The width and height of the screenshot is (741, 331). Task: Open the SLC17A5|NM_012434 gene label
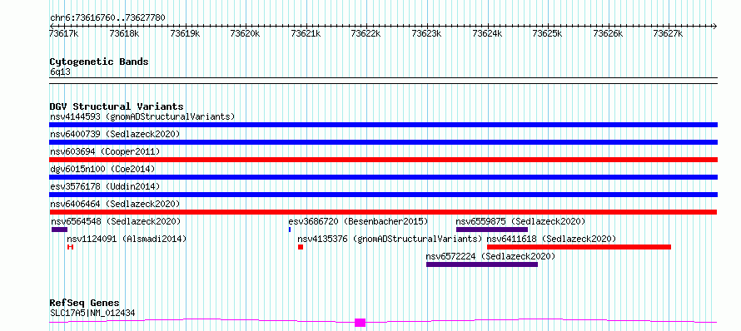(x=93, y=313)
